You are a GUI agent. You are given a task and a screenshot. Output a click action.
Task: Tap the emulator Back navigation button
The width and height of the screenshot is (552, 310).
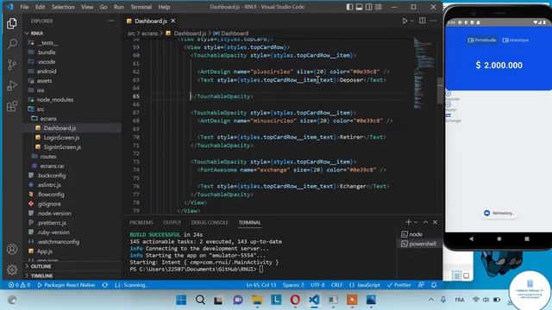tap(471, 239)
